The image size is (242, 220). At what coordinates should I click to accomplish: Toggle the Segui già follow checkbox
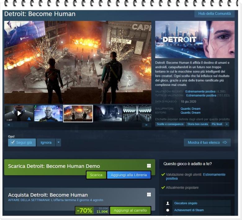point(12,142)
